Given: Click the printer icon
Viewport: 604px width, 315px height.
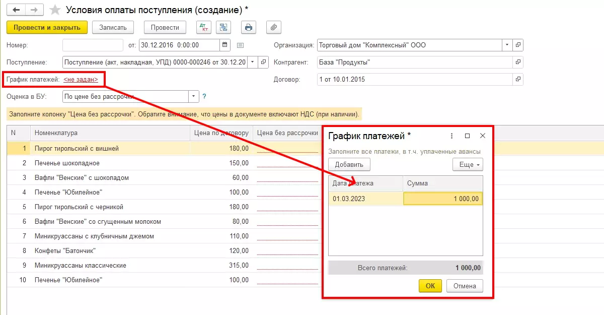Looking at the screenshot, I should (249, 27).
